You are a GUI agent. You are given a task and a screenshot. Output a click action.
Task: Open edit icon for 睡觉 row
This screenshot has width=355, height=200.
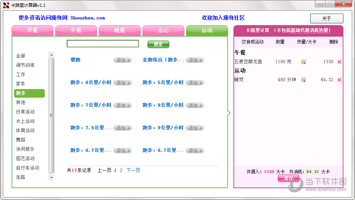coord(304,80)
